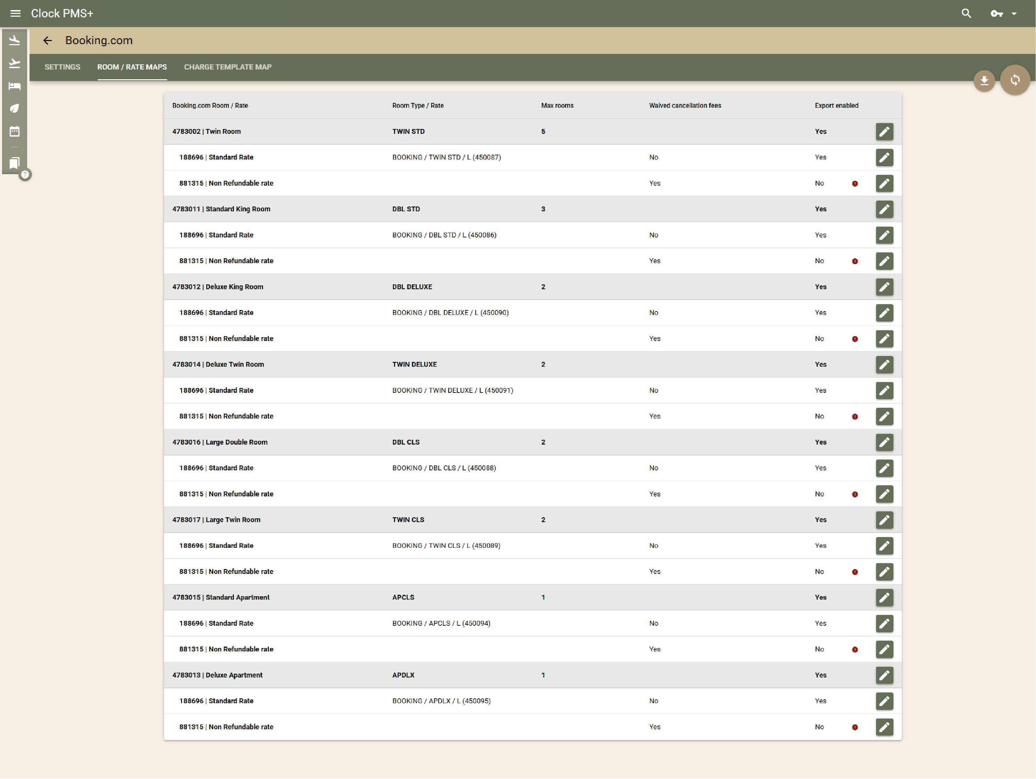This screenshot has height=779, width=1036.
Task: Click red warning dot in Twin Room Non Refundable row
Action: [855, 184]
